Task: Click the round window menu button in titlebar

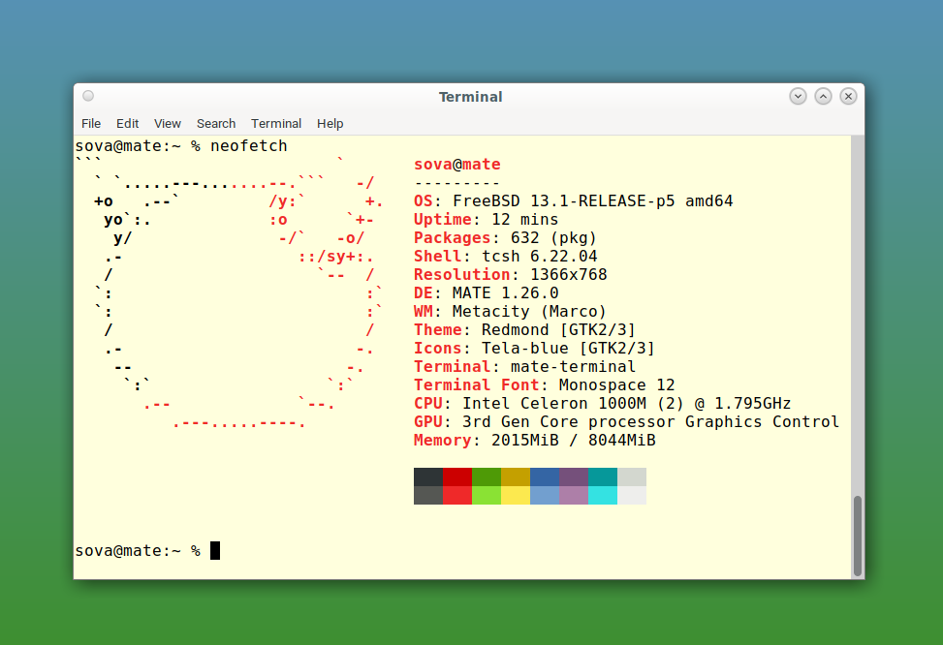Action: click(88, 96)
